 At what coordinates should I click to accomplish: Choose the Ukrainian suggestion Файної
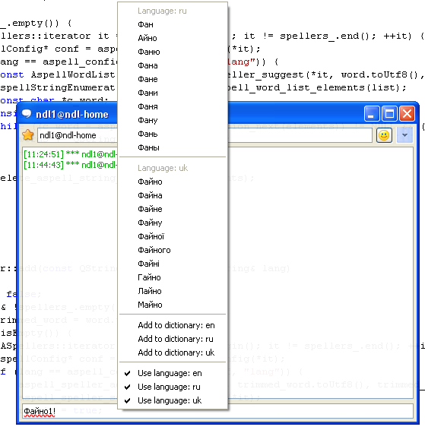coord(173,236)
